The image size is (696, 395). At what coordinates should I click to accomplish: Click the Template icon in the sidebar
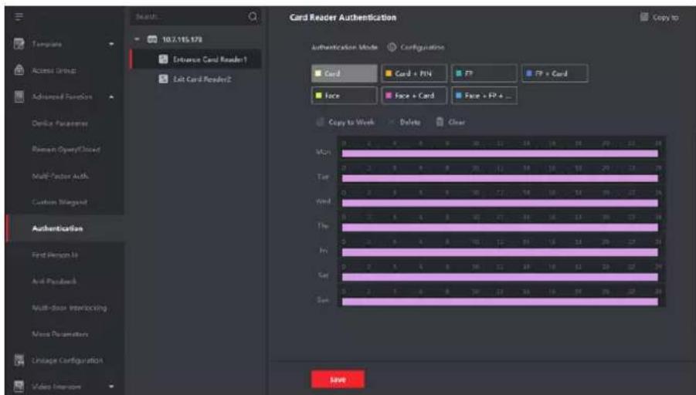[x=19, y=44]
